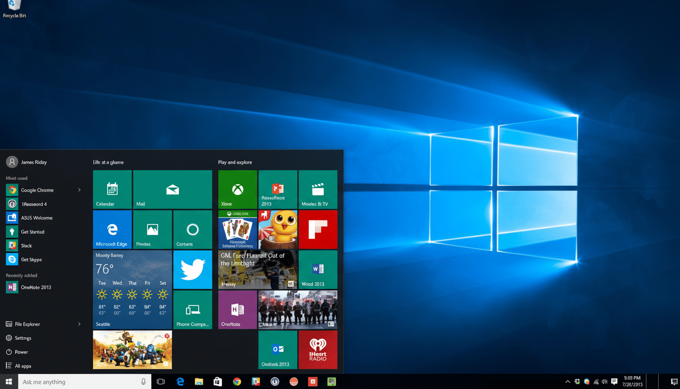Select the Photos tile
680x389 pixels.
[x=152, y=229]
